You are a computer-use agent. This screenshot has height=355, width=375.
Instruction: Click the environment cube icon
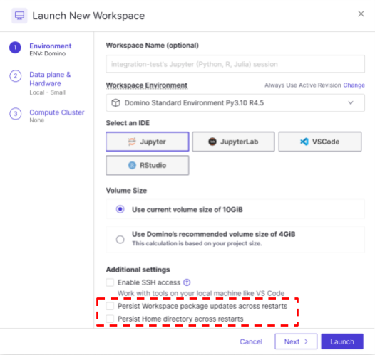[x=115, y=103]
